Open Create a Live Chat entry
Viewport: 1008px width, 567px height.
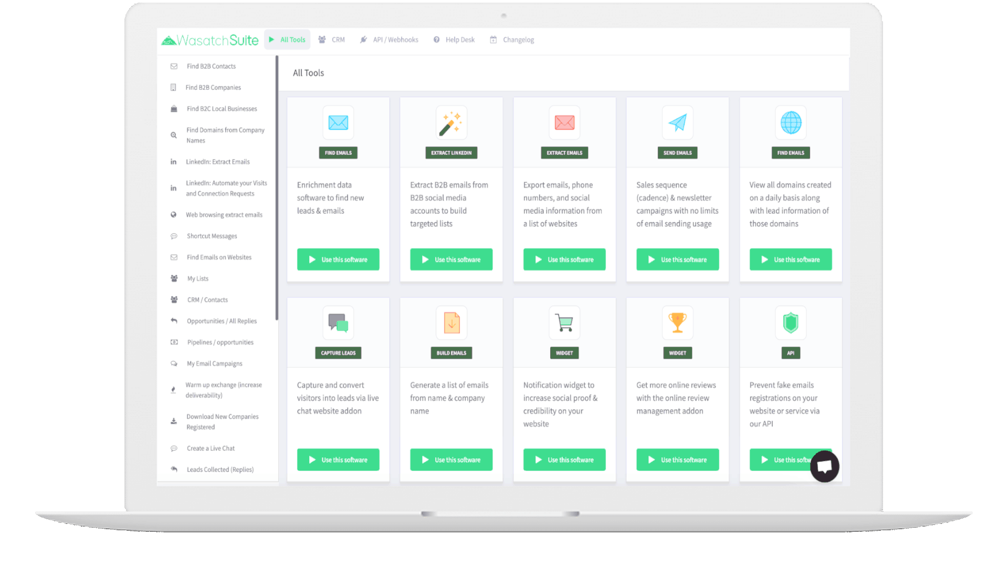click(211, 448)
